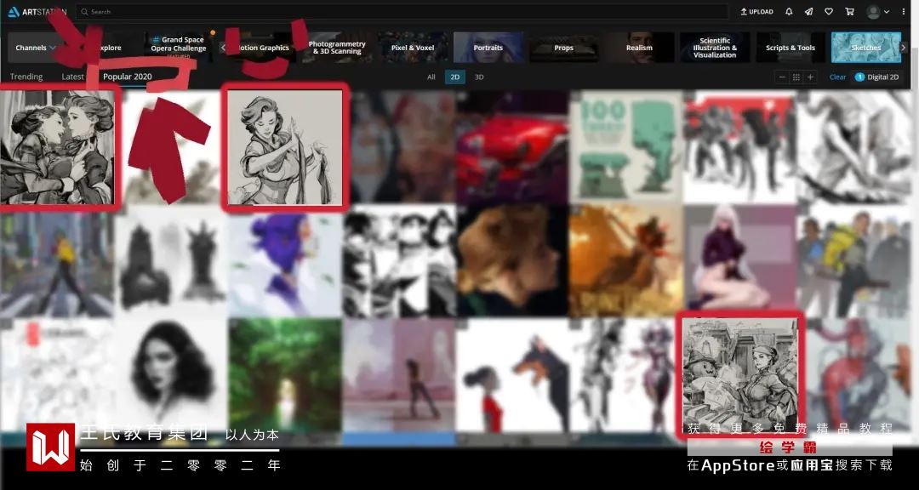Viewport: 919px width, 490px height.
Task: Select the Scripts & Tools channel
Action: (x=791, y=48)
